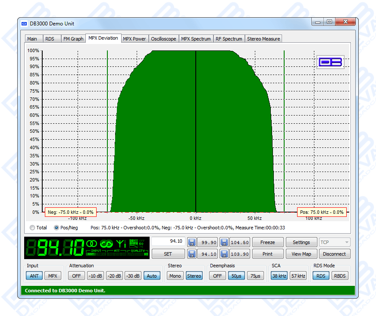Click the DB logo in the graph
376x316 pixels.
point(330,62)
